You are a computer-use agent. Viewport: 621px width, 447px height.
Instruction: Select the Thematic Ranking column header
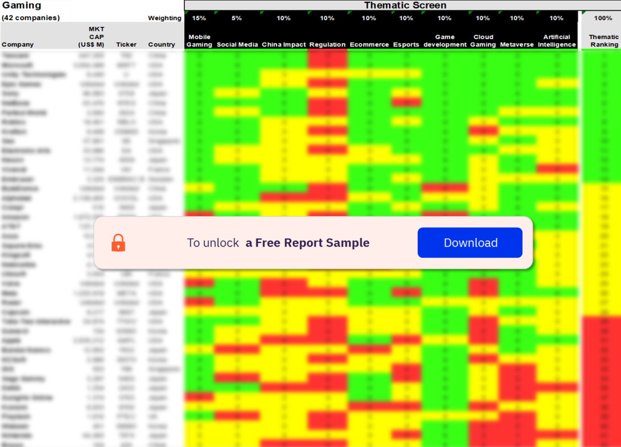coord(604,41)
